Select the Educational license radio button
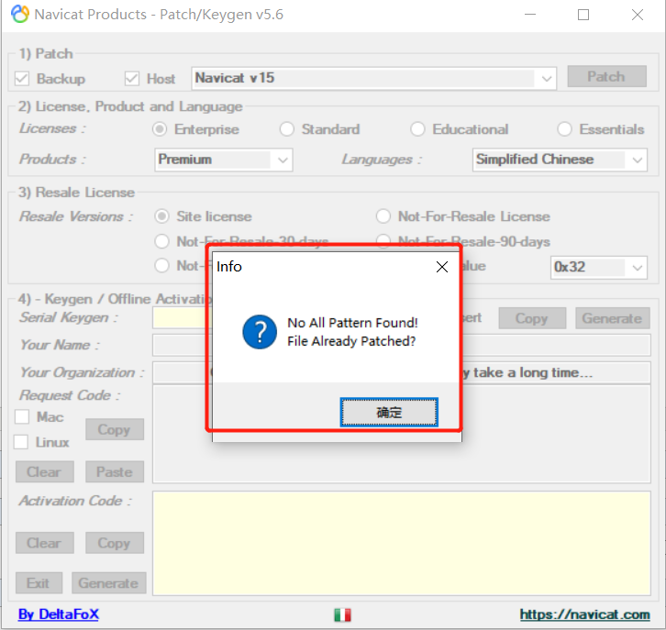This screenshot has width=666, height=630. pyautogui.click(x=417, y=129)
